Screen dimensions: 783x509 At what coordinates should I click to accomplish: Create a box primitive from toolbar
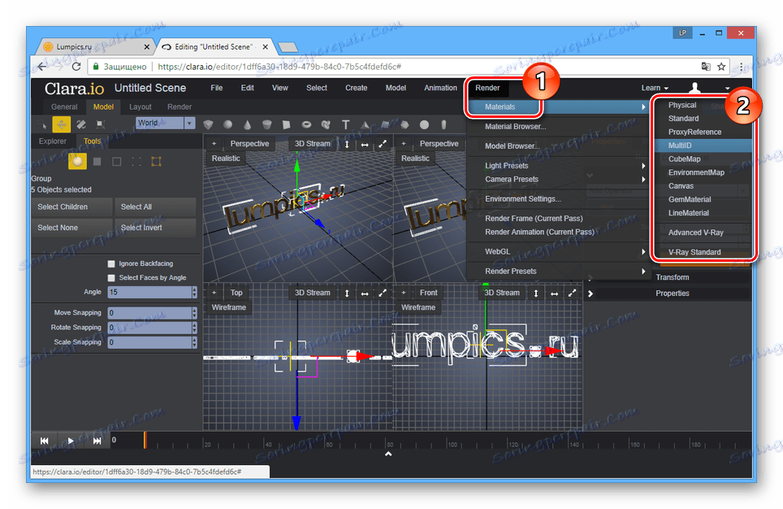point(208,124)
